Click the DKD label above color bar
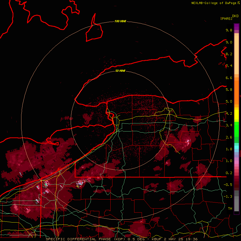 [x=235, y=16]
